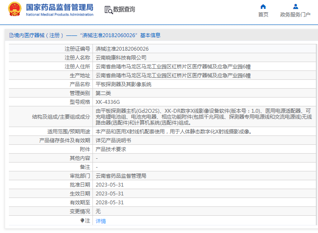Open the 政务服务门户 person icon
Image resolution: width=318 pixels, height=233 pixels.
[x=296, y=6]
